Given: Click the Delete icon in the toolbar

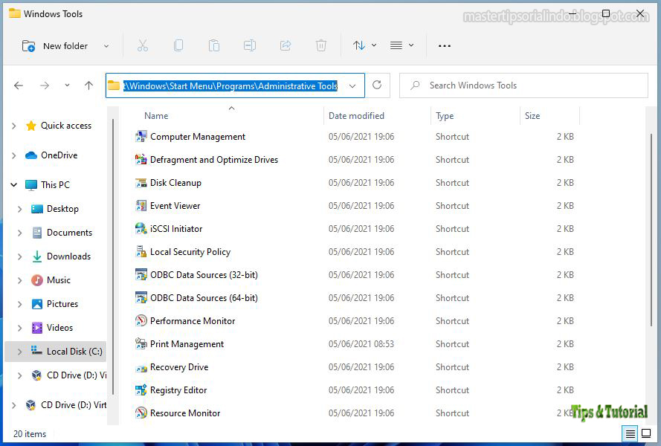Looking at the screenshot, I should 321,45.
